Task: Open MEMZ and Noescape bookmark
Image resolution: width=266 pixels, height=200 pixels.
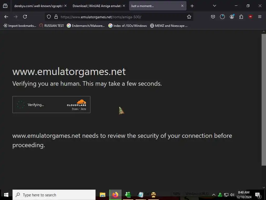Action: (169, 26)
